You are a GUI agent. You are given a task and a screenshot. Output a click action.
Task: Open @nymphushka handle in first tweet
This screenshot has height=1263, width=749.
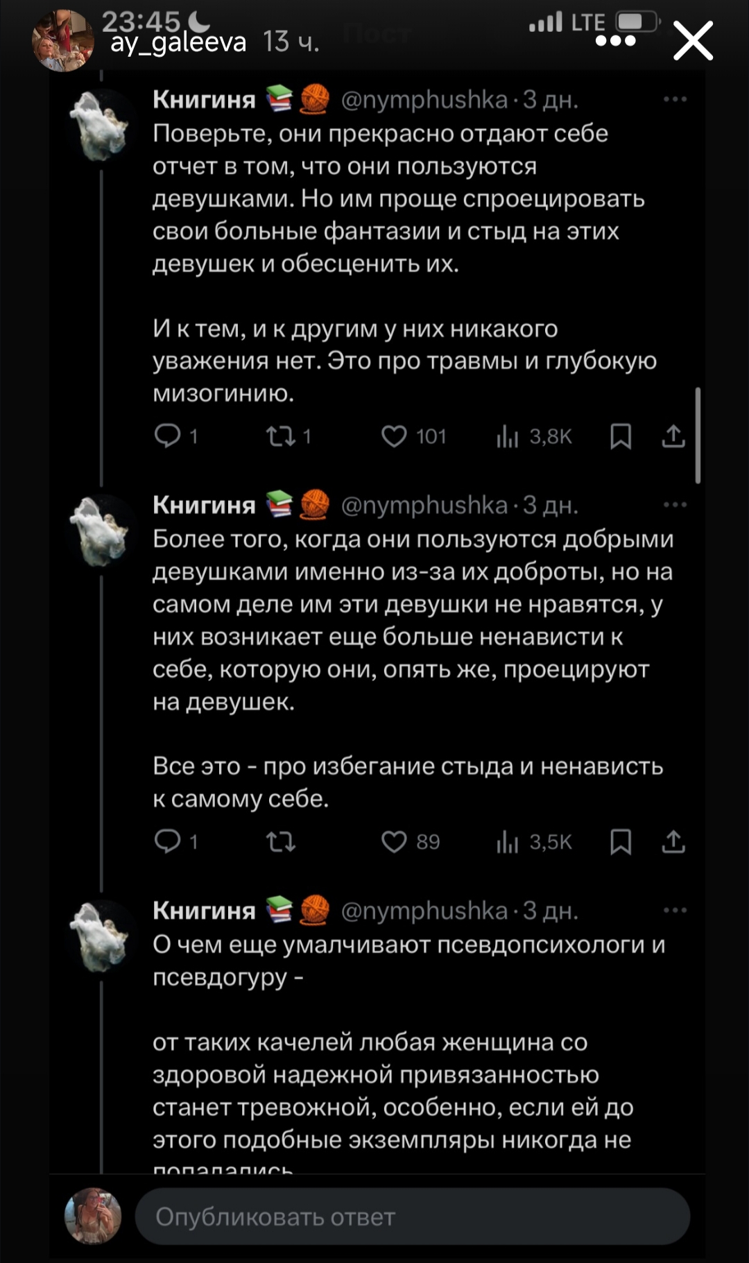coord(424,100)
